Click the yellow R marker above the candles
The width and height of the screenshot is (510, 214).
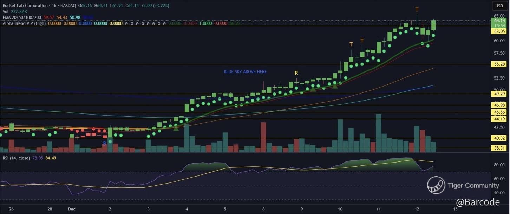click(296, 73)
